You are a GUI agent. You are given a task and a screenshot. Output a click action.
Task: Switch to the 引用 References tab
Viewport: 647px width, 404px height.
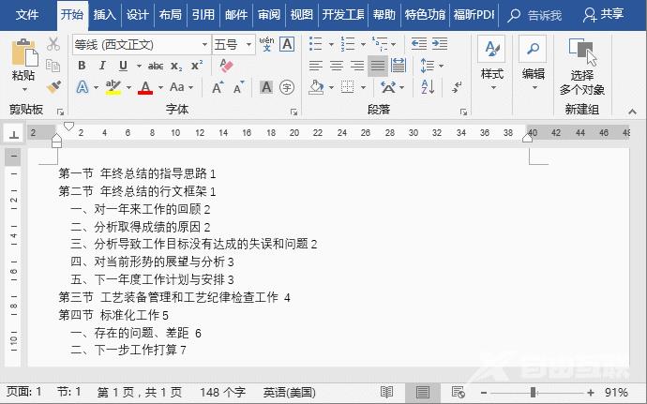point(203,15)
